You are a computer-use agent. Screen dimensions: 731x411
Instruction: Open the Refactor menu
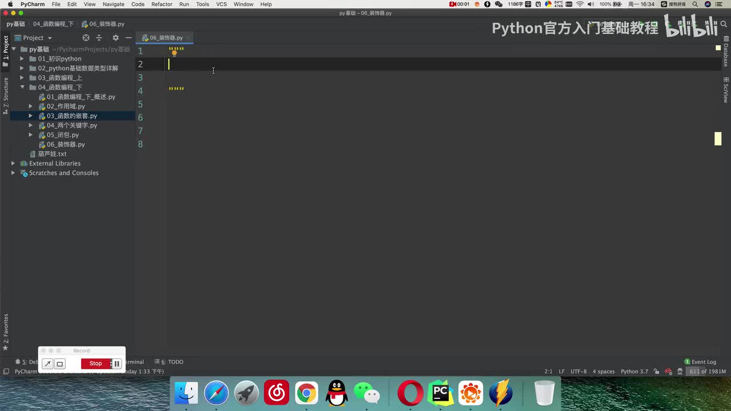click(x=162, y=4)
